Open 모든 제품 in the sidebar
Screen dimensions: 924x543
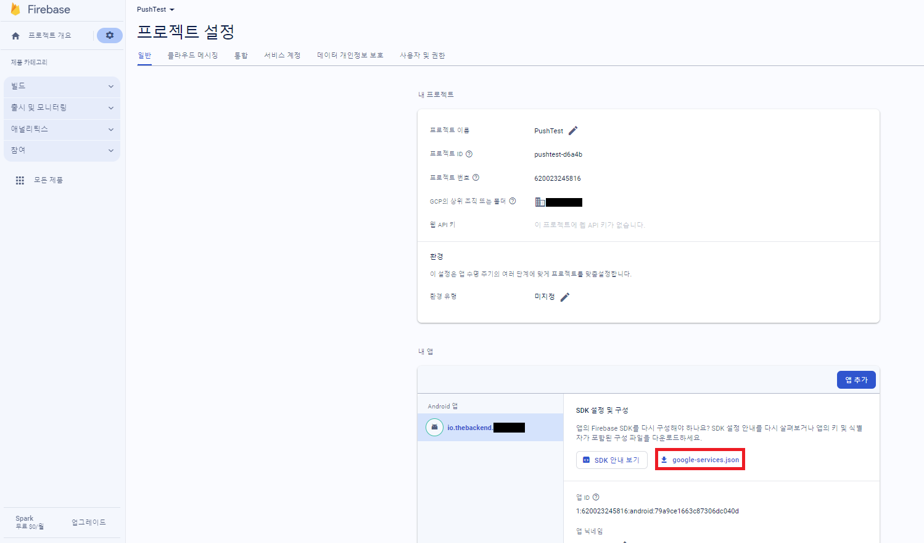[x=48, y=180]
